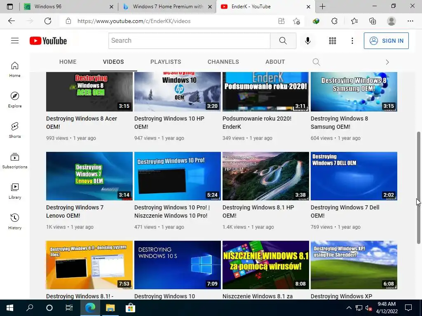422x316 pixels.
Task: Open Library in the sidebar
Action: (x=15, y=191)
